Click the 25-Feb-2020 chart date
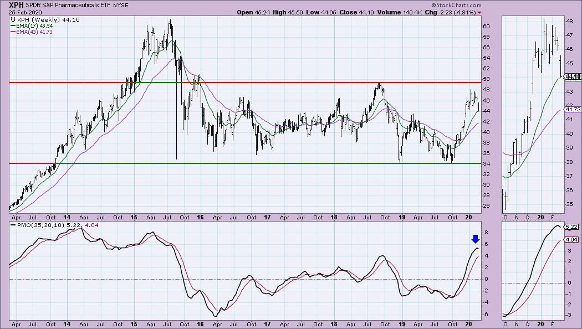The width and height of the screenshot is (582, 329). click(25, 12)
